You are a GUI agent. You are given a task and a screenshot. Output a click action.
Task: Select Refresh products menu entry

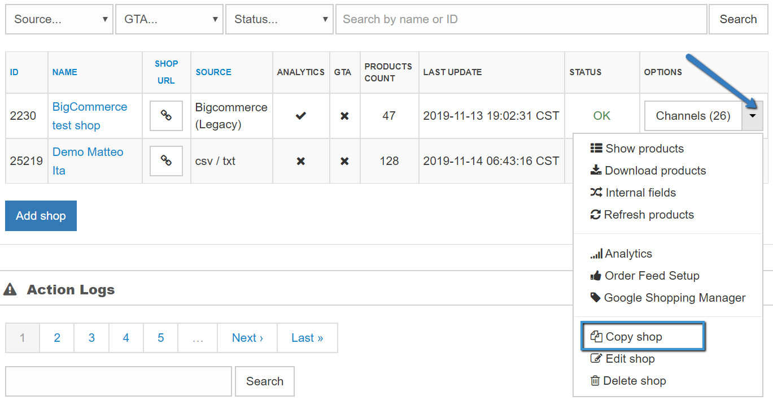(x=642, y=215)
